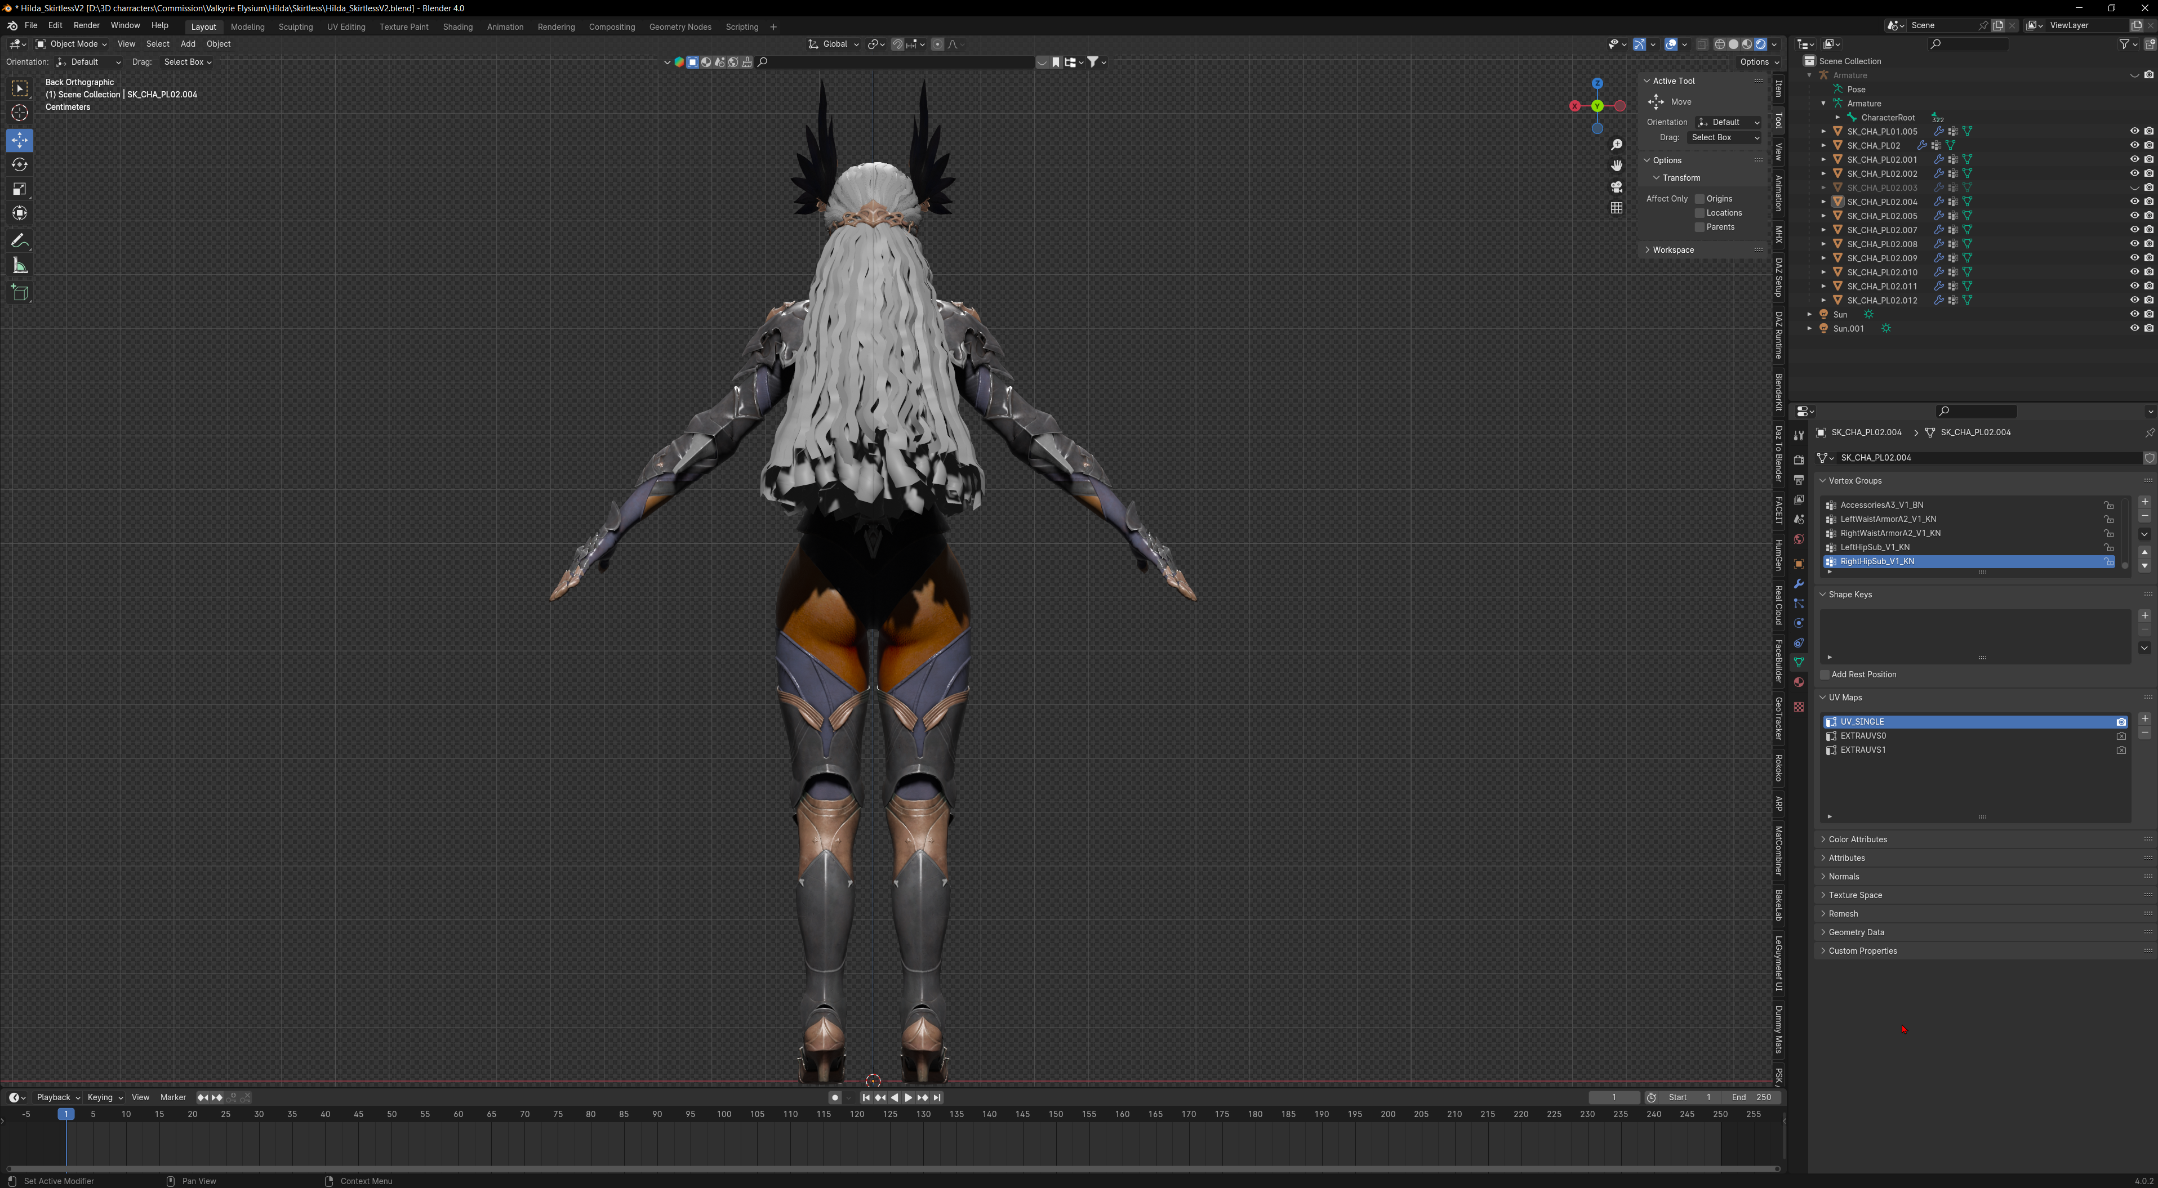
Task: Expand the Color Attributes panel
Action: 1857,839
